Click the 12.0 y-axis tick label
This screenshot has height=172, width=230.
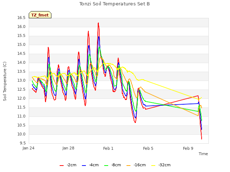coord(22,98)
